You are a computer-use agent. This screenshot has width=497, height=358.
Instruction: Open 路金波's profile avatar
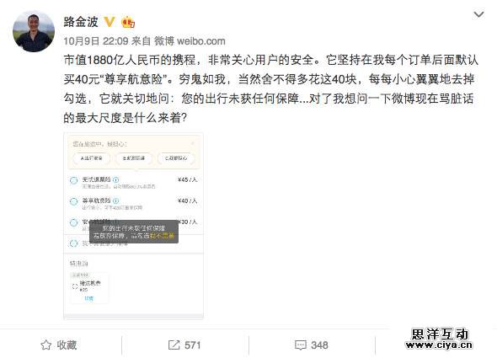(x=34, y=31)
